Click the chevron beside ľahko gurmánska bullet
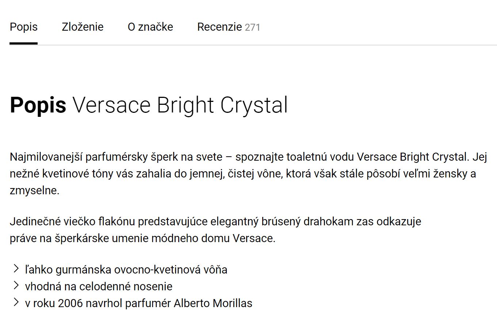 [x=16, y=269]
